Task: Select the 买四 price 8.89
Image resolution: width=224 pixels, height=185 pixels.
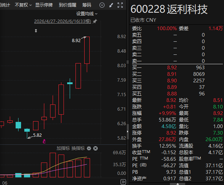Action: pos(172,87)
